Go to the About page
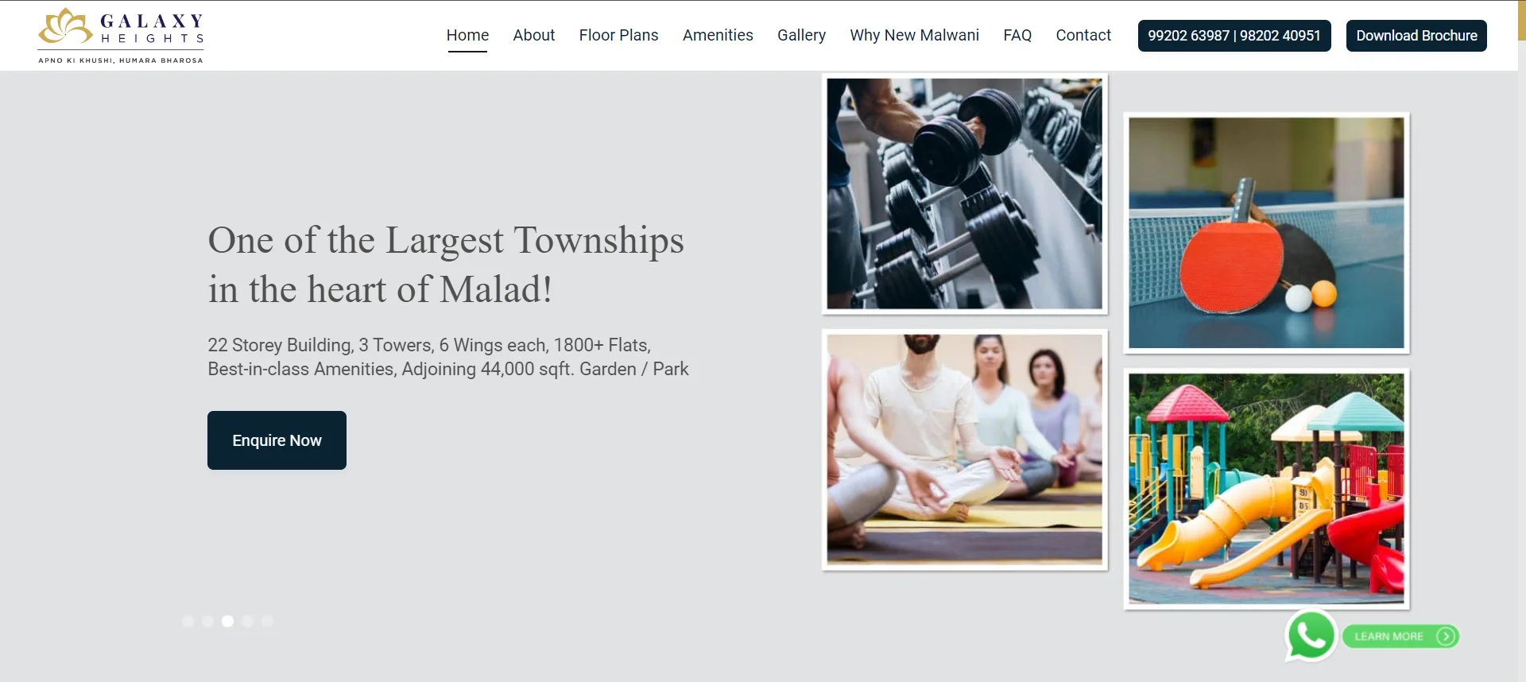The image size is (1526, 682). [533, 35]
